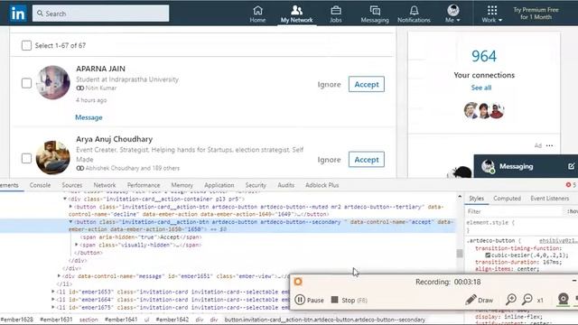Viewport: 578px width, 325px height.
Task: Click the Styles Filter input field
Action: coord(514,211)
